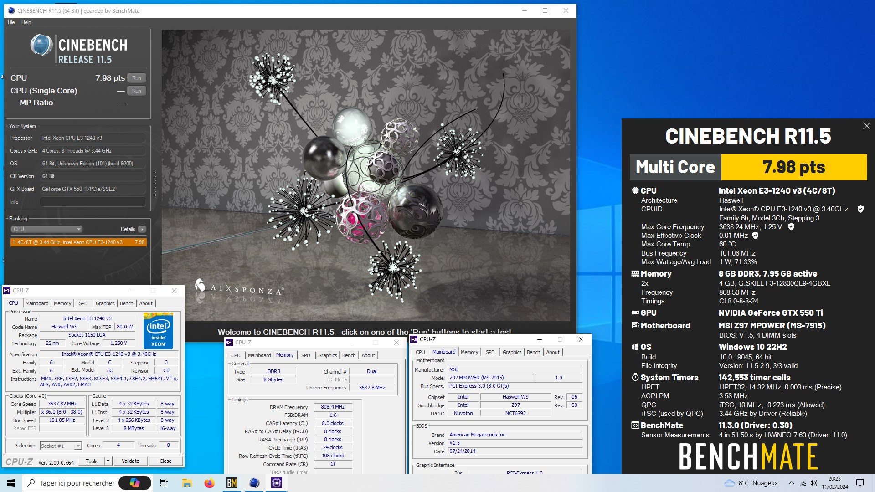Switch to CPU-Z taskbar icon
Screen dimensions: 875x492
[x=276, y=483]
